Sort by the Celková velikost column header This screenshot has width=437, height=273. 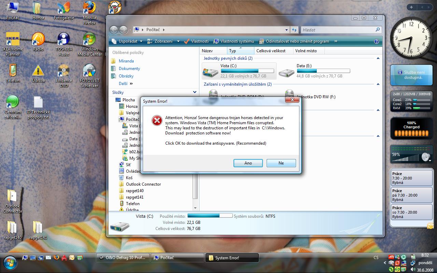[274, 51]
